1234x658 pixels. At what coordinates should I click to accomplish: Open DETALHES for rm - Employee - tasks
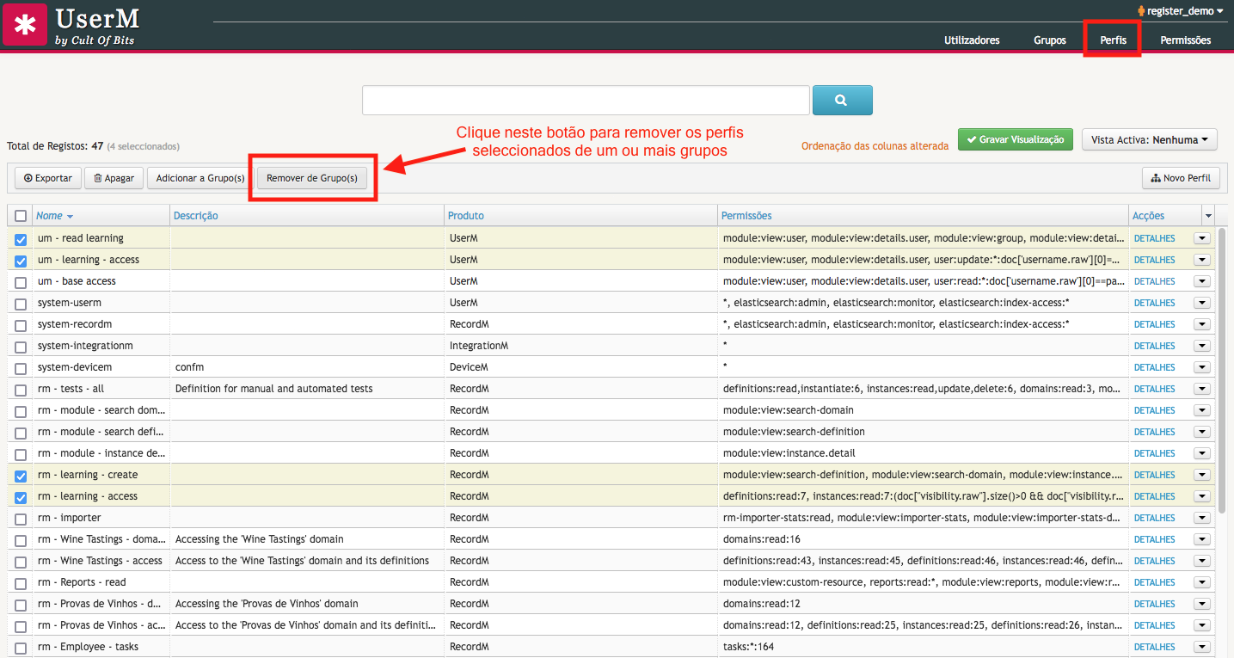click(1154, 647)
